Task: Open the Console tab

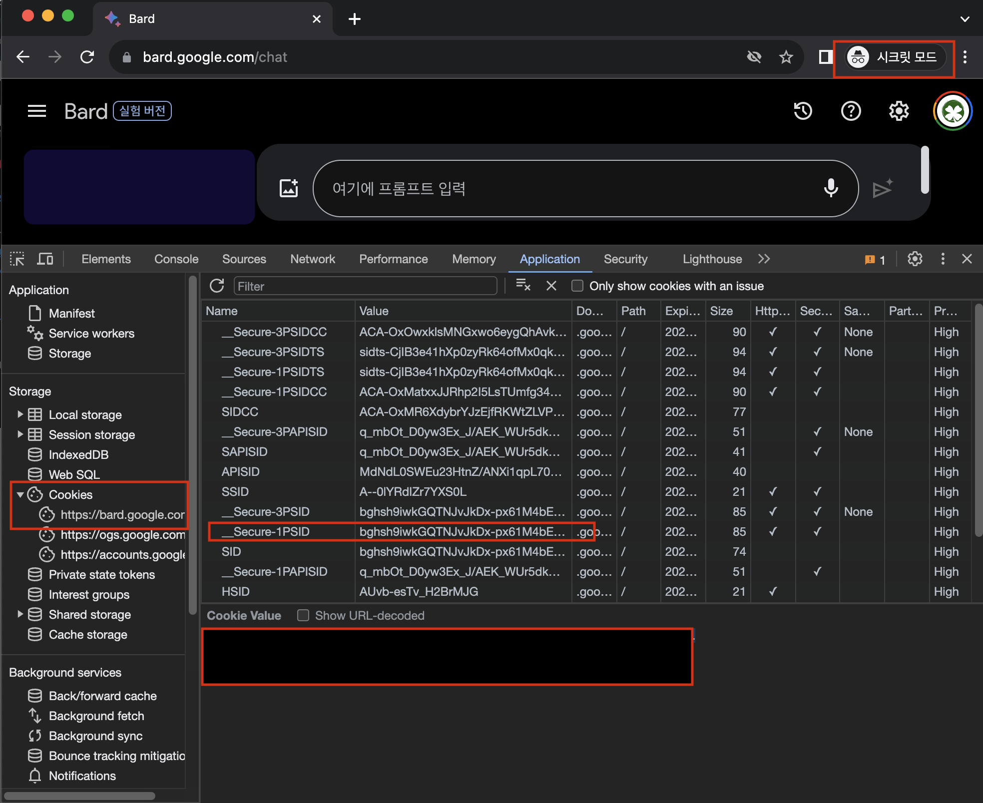Action: coord(176,259)
